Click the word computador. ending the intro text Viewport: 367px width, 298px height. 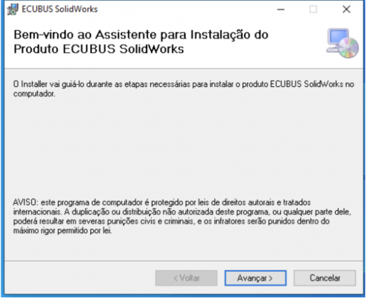pyautogui.click(x=34, y=94)
